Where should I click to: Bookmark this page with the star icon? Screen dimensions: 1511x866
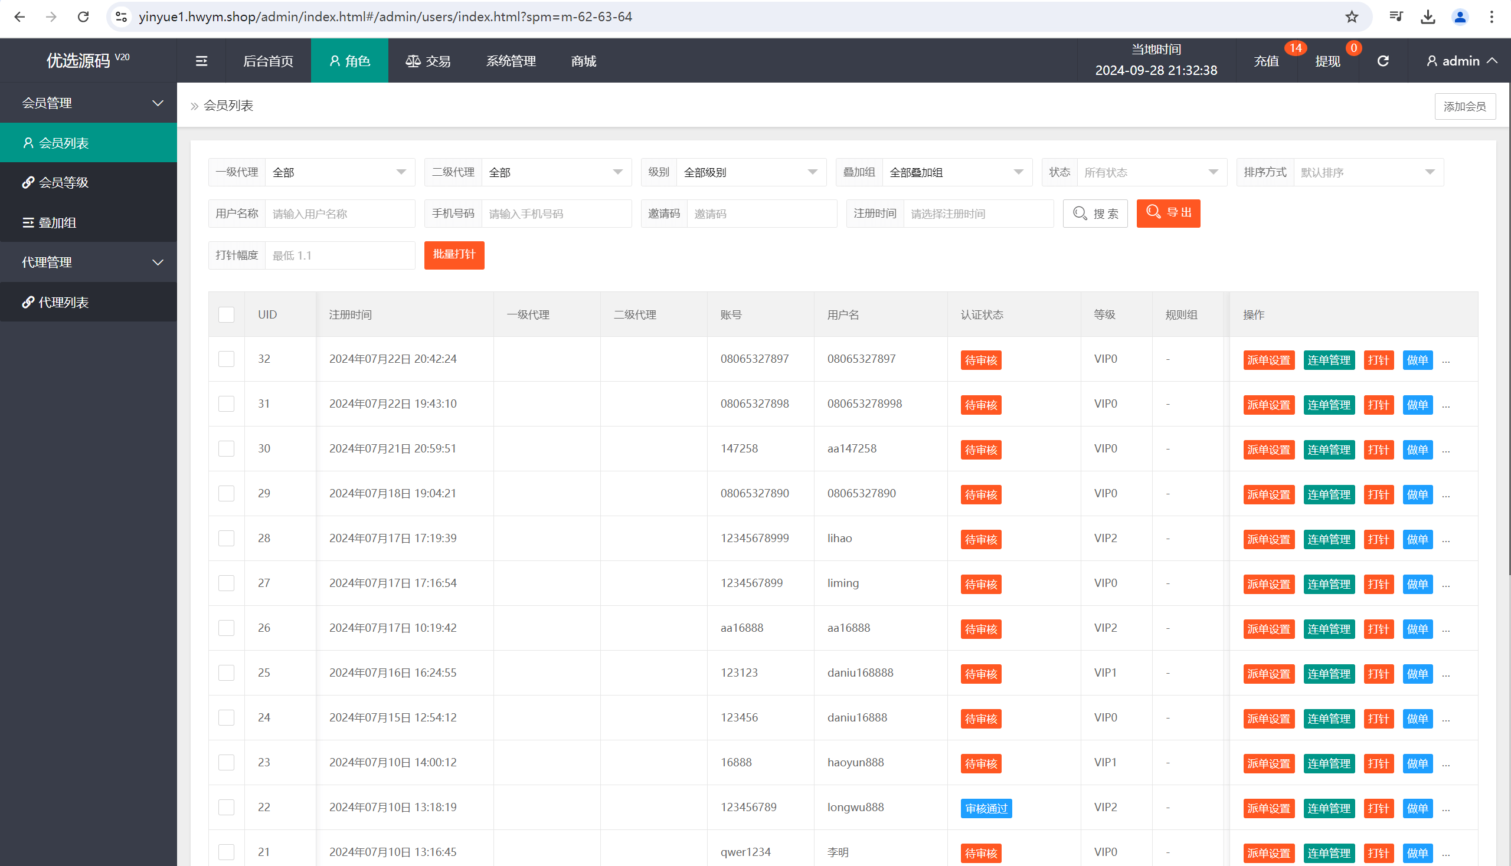1352,17
